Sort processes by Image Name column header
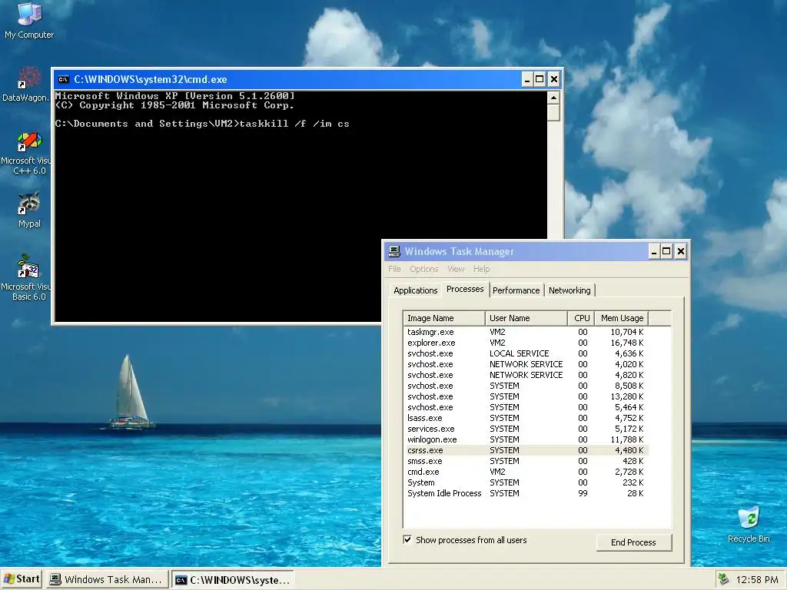The image size is (787, 590). point(444,318)
